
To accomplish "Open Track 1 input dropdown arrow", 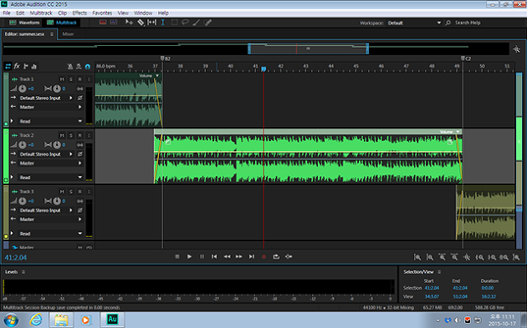I will pyautogui.click(x=71, y=98).
